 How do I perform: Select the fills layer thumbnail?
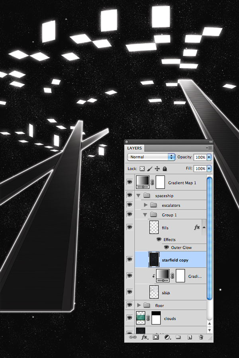pos(154,227)
